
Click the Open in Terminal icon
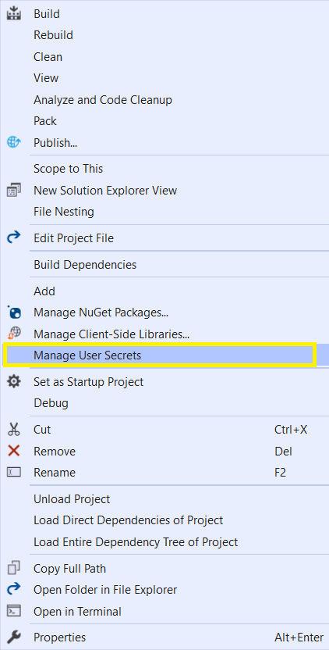[x=14, y=611]
